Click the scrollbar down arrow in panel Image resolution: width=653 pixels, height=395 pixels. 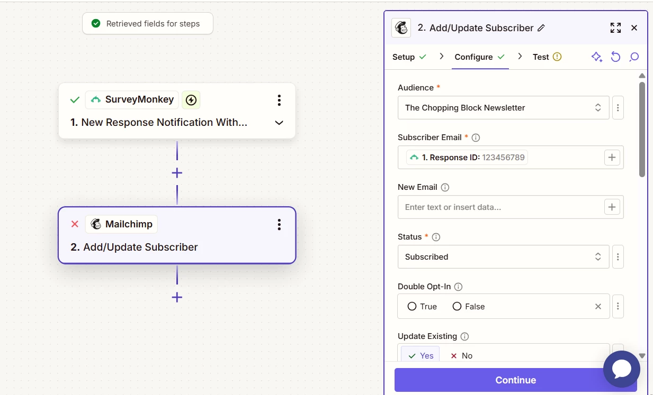click(x=642, y=356)
